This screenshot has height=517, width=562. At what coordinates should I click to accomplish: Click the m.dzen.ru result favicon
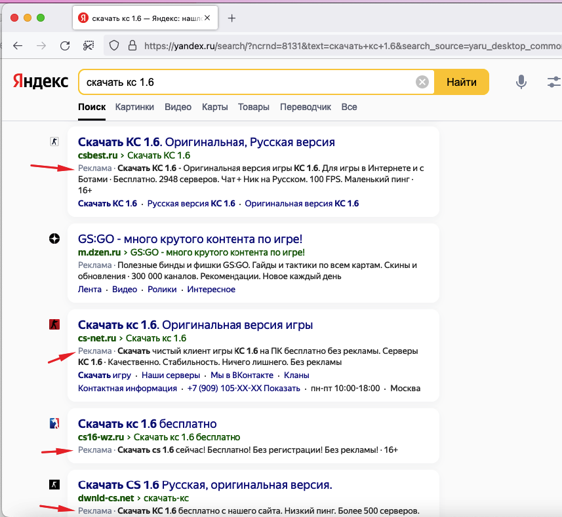[54, 239]
